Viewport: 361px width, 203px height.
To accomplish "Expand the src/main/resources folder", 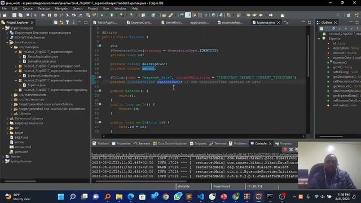I will coord(11,95).
